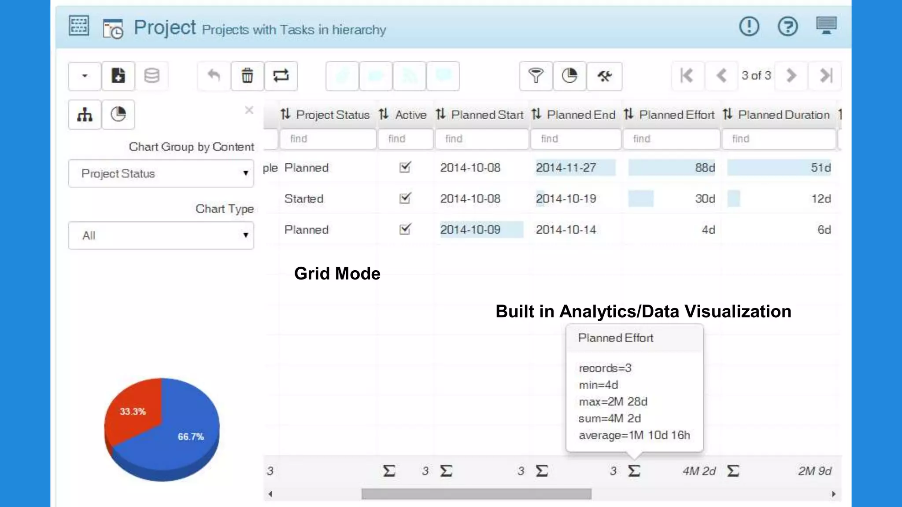Uncheck Active for the 2014-11-27 project row
This screenshot has height=507, width=902.
pos(405,167)
